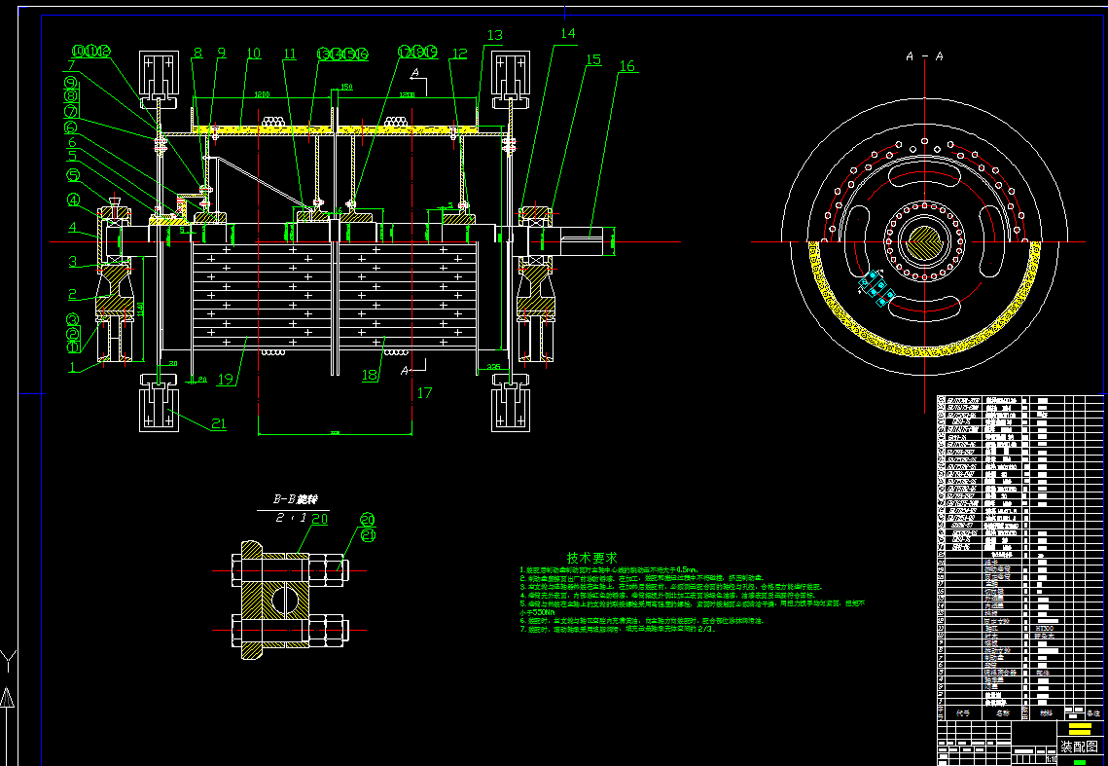Select technical requirement line 7

point(618,630)
